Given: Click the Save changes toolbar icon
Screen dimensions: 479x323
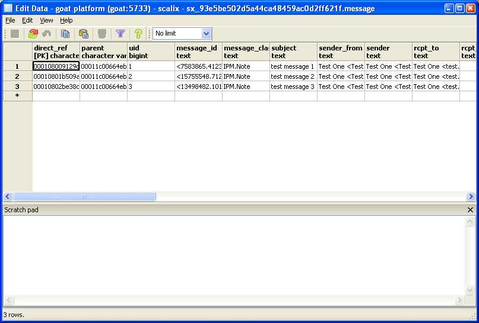Looking at the screenshot, I should [x=15, y=34].
